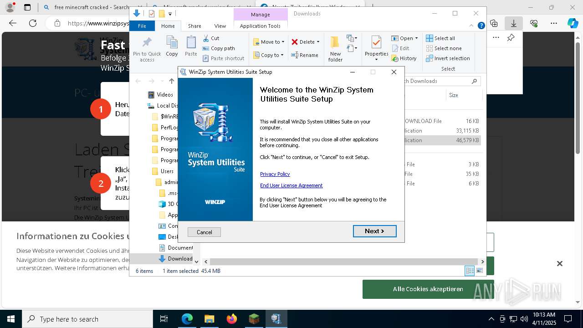Open Minecraft block icon on taskbar
The height and width of the screenshot is (328, 583).
click(x=254, y=319)
